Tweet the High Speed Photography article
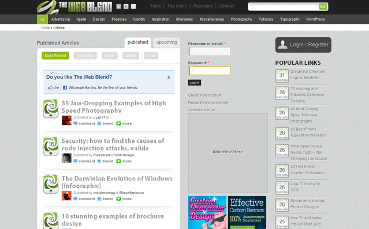The width and height of the screenshot is (369, 229). click(105, 123)
